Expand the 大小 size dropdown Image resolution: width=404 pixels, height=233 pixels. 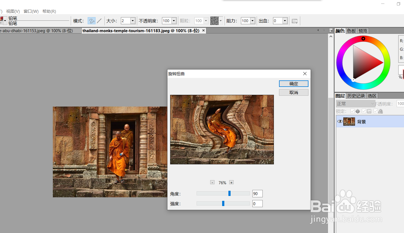click(x=133, y=21)
